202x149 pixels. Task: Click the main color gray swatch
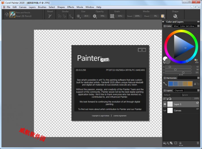pos(168,61)
